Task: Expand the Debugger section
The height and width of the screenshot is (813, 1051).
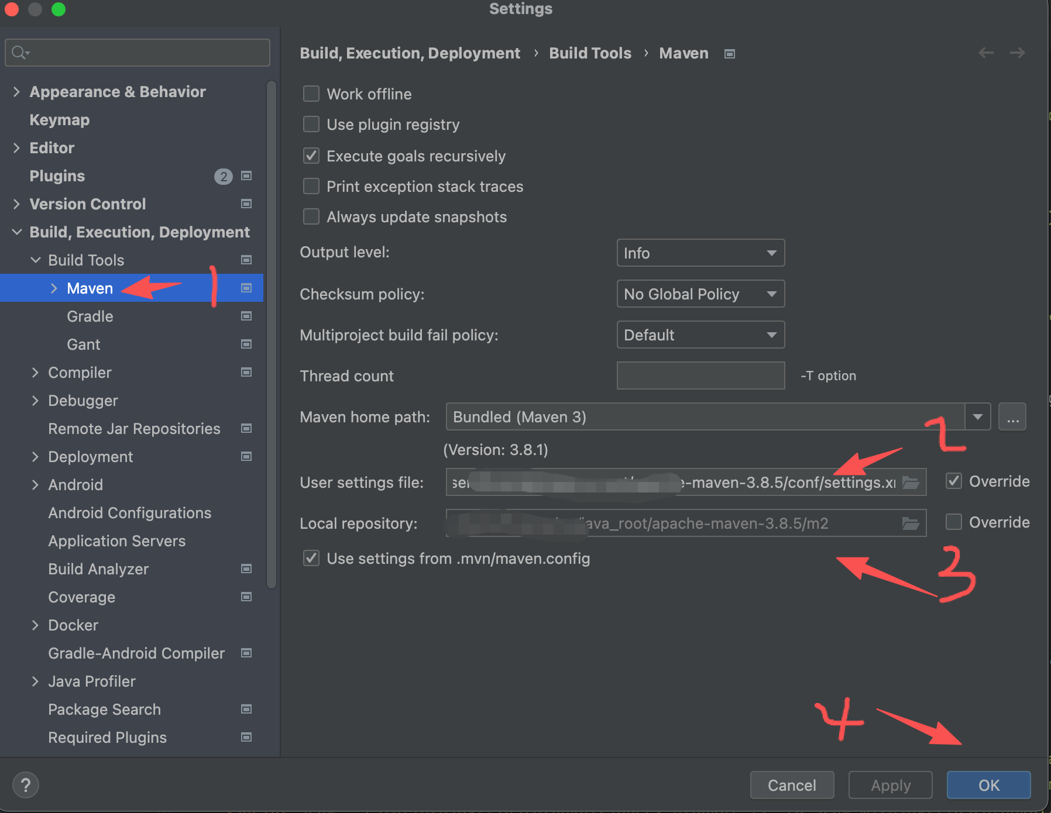Action: tap(35, 401)
